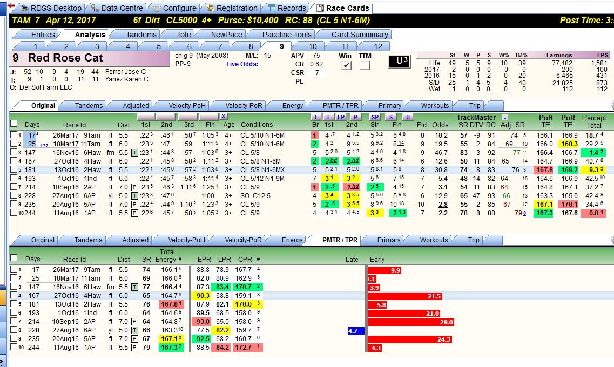The image size is (614, 367).
Task: Click the 28.0 red Early bar
Action: (x=411, y=322)
